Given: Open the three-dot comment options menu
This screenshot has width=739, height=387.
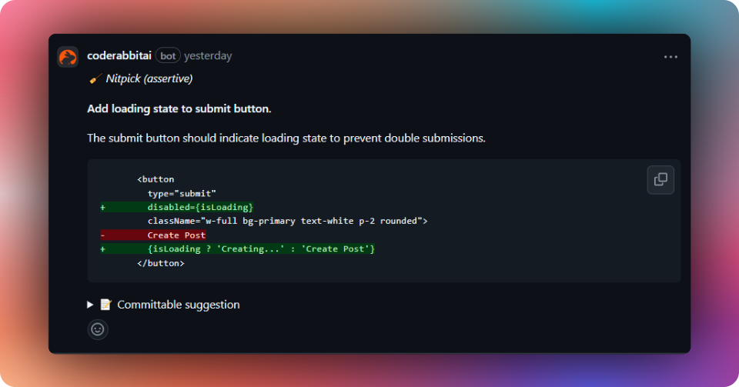Looking at the screenshot, I should point(670,57).
